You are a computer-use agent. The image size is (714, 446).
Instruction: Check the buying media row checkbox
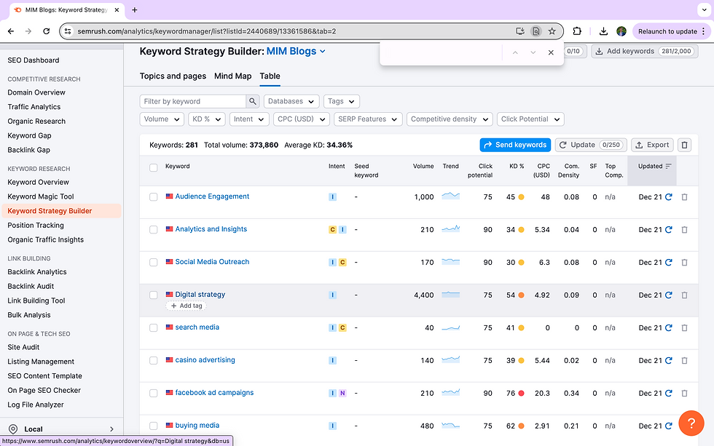coord(154,426)
